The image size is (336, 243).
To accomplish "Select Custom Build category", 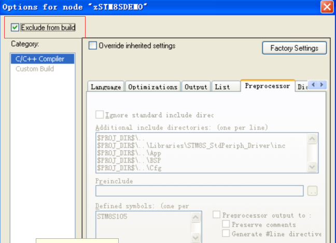I will [35, 69].
